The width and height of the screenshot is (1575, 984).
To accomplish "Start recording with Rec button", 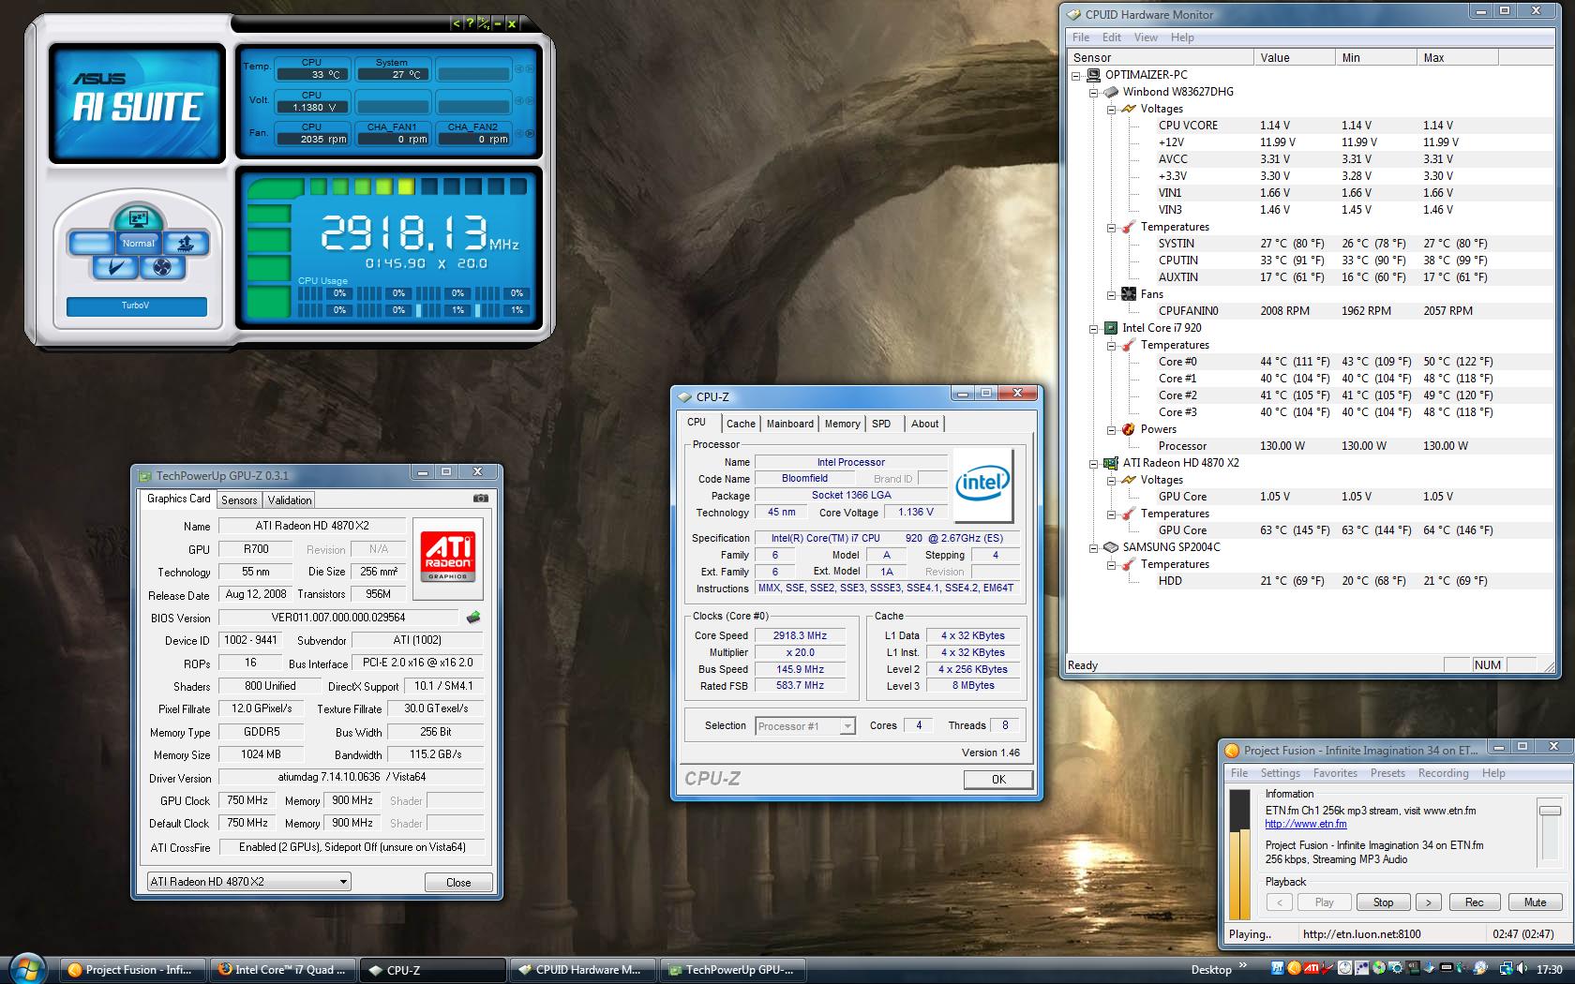I will (1474, 902).
